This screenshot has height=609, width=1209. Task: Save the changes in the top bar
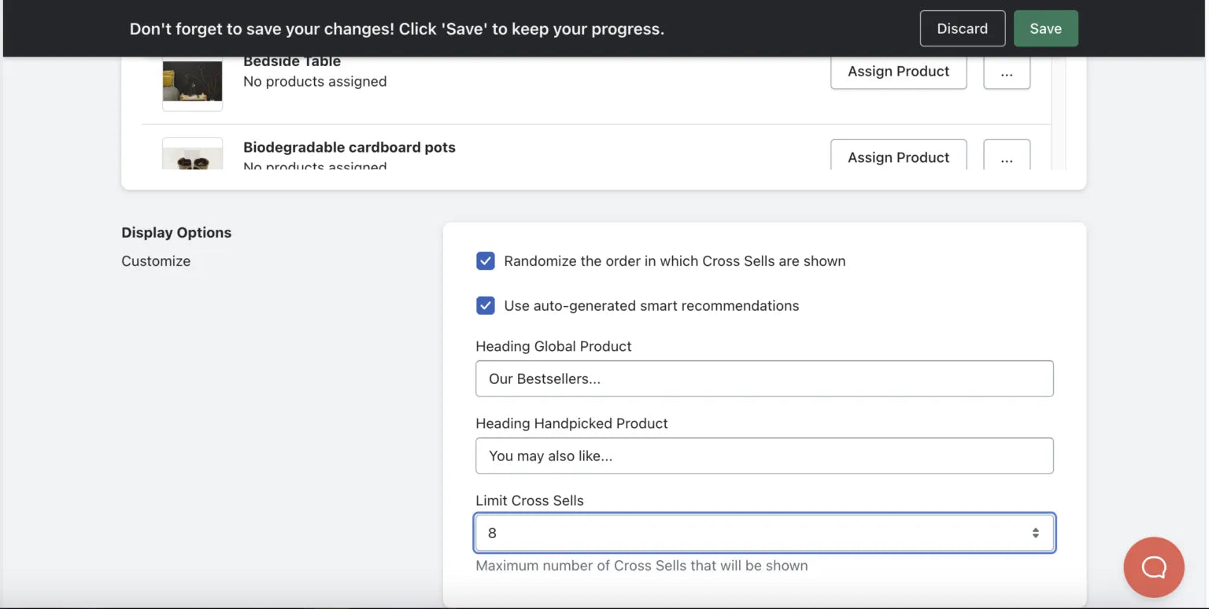(x=1045, y=28)
